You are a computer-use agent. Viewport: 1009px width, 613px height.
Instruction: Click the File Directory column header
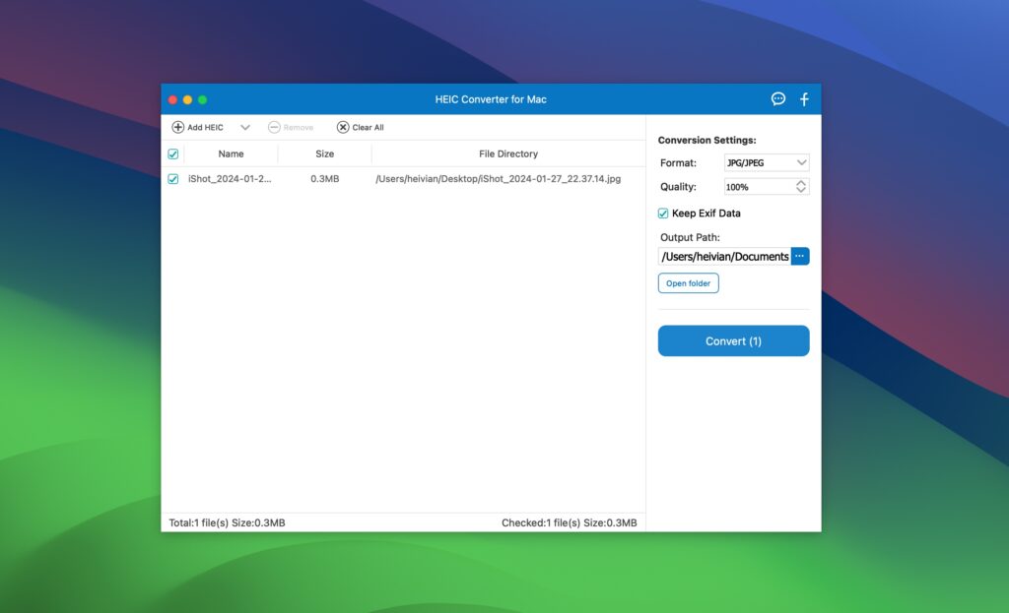tap(508, 153)
